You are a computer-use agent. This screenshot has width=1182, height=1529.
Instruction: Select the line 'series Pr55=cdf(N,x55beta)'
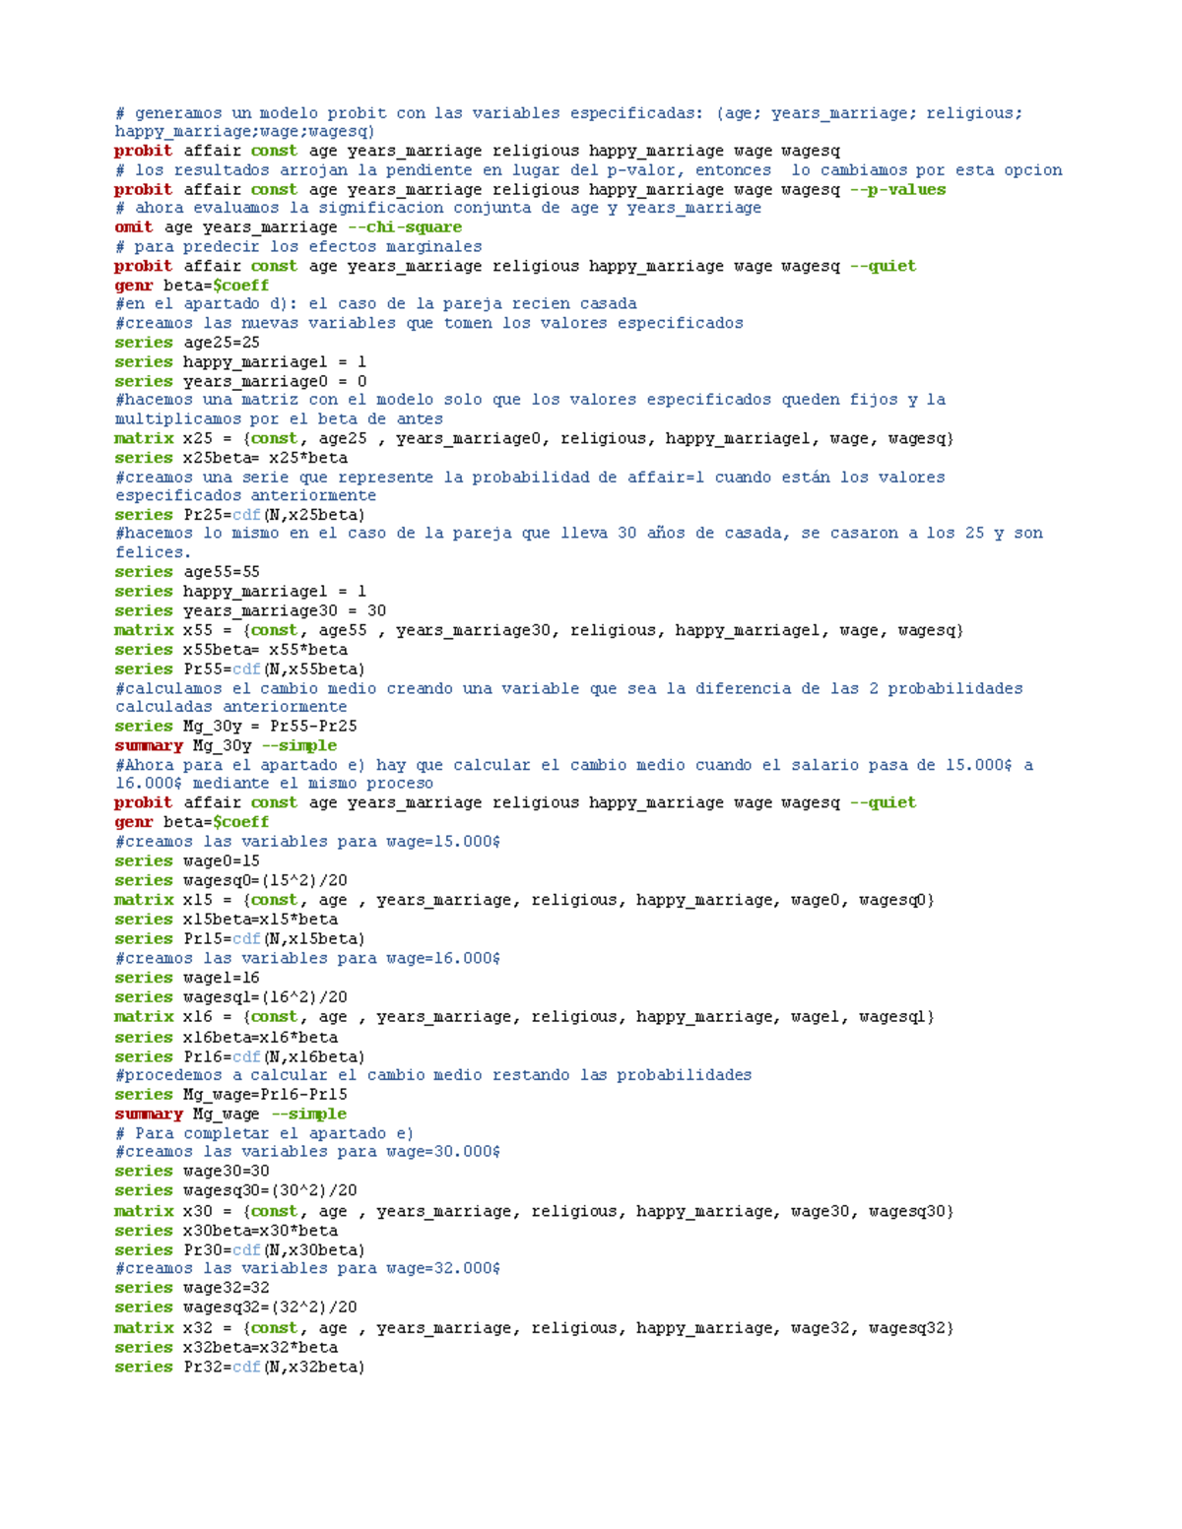tap(239, 669)
